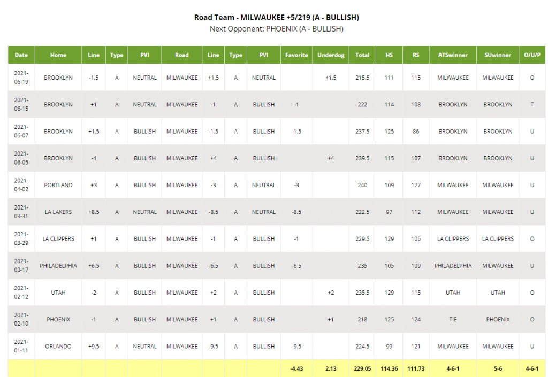Select the 2021-01-11 date cell
Image resolution: width=548 pixels, height=377 pixels.
pyautogui.click(x=21, y=347)
